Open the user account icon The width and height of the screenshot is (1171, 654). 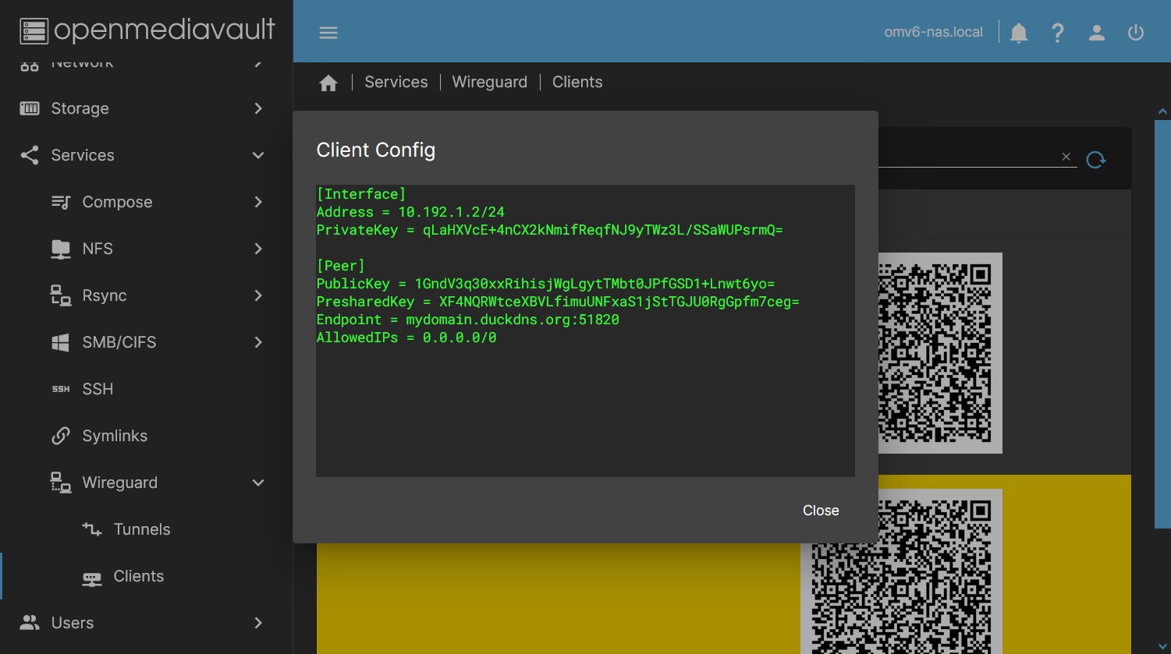pyautogui.click(x=1096, y=33)
